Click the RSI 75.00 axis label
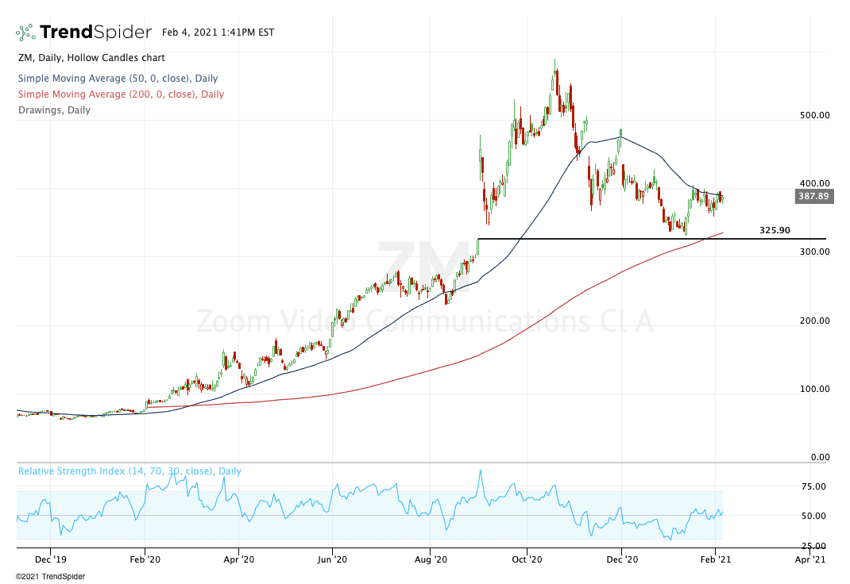 (x=813, y=486)
